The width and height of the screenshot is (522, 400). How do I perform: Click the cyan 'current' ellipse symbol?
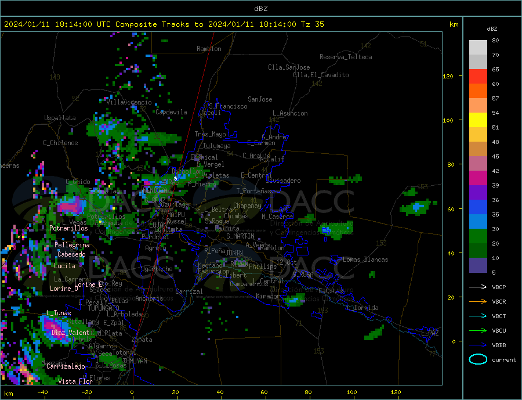tap(478, 359)
